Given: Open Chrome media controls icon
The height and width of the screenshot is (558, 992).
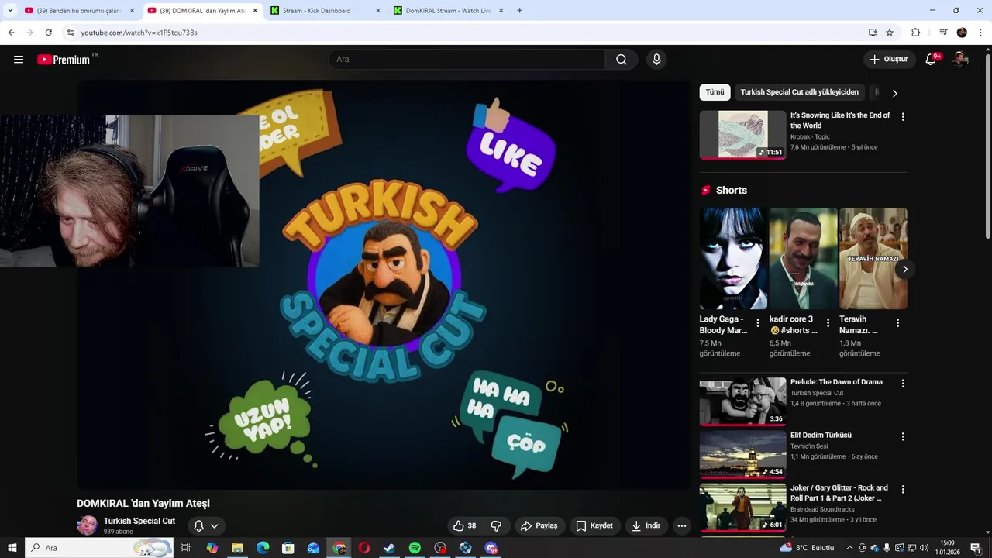Looking at the screenshot, I should [943, 33].
